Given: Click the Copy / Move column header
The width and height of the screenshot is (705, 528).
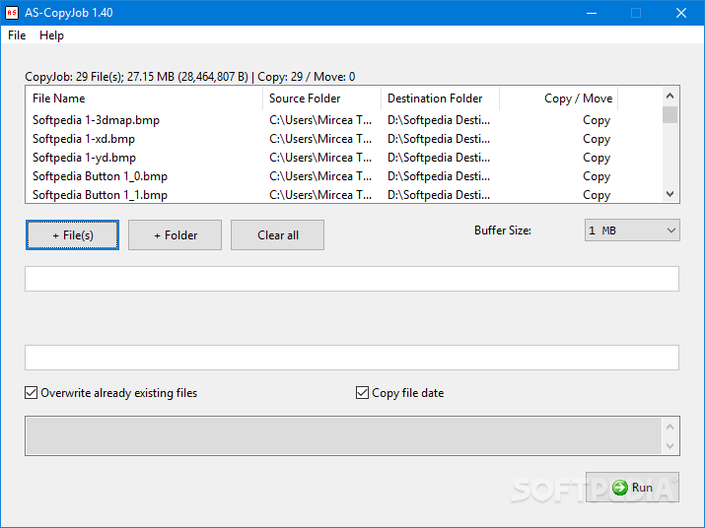Looking at the screenshot, I should [x=558, y=99].
